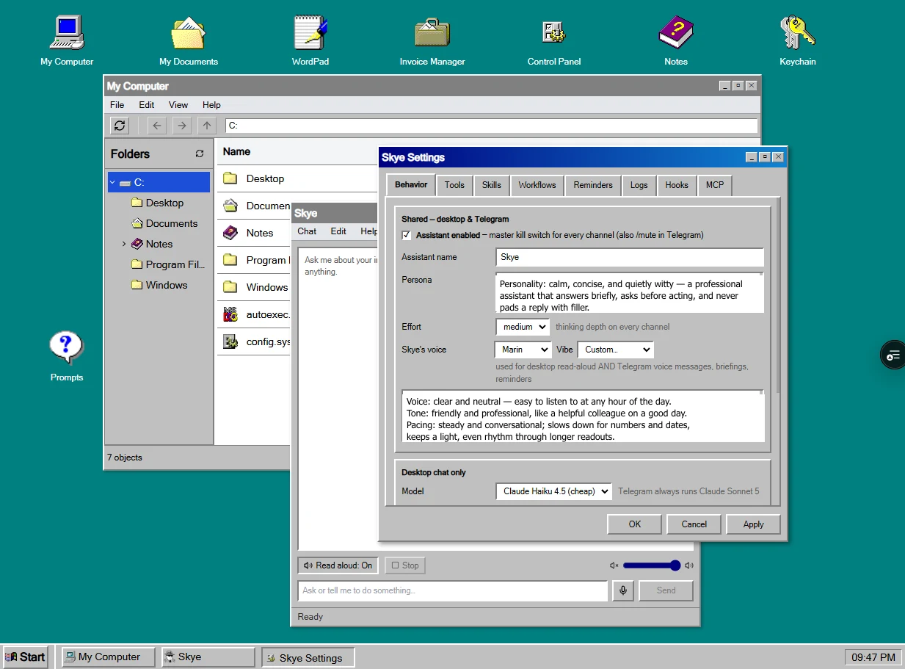Click Persona text area
Screen dimensions: 905x669
click(630, 293)
